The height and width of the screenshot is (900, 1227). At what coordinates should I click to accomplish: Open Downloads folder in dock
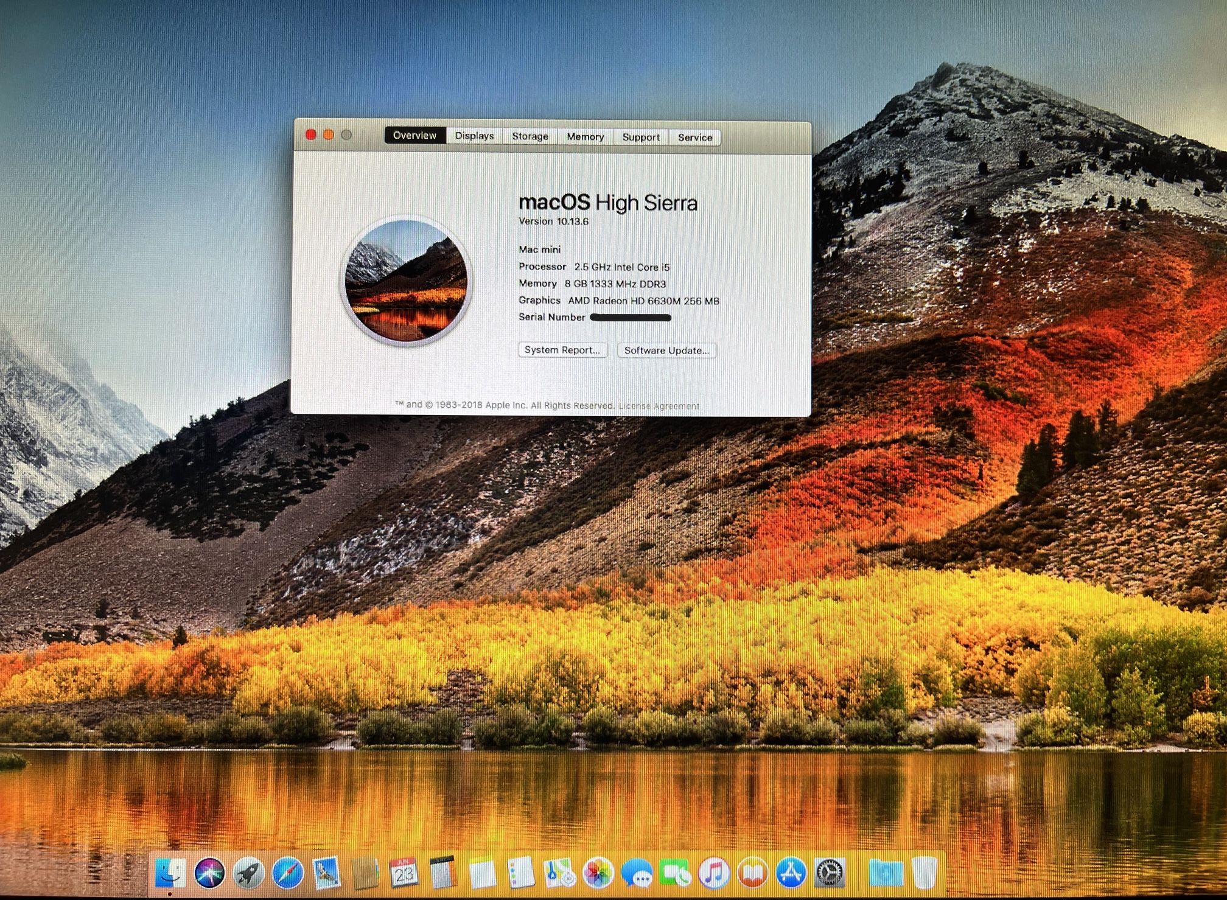pos(886,873)
